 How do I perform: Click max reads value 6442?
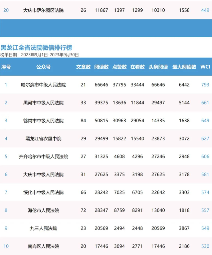[x=184, y=85]
